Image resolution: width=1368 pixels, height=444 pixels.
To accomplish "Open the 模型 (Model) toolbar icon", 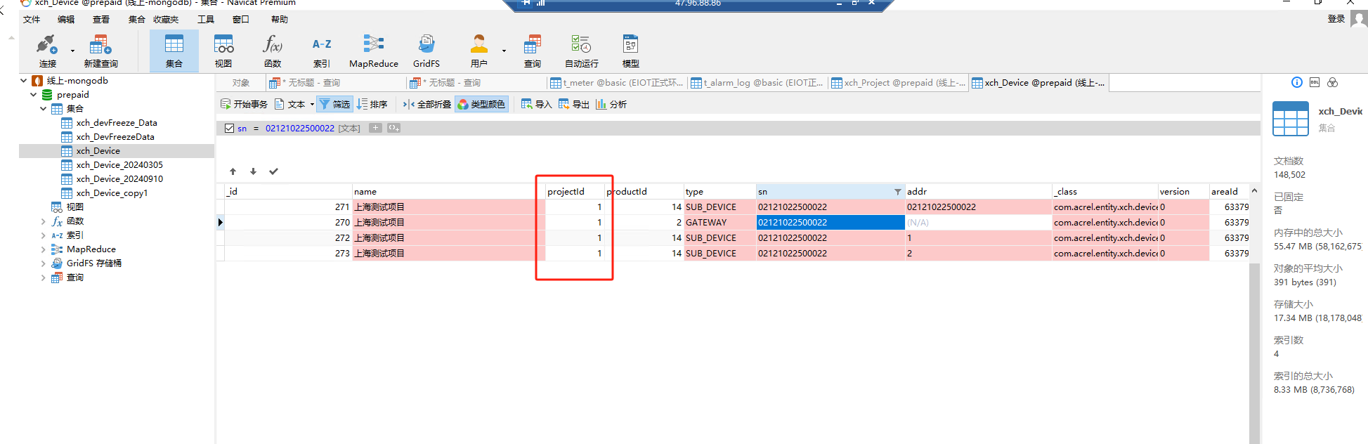I will (630, 50).
